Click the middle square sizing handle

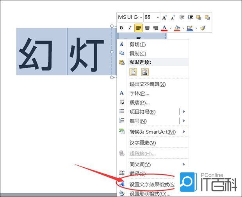pos(112,52)
